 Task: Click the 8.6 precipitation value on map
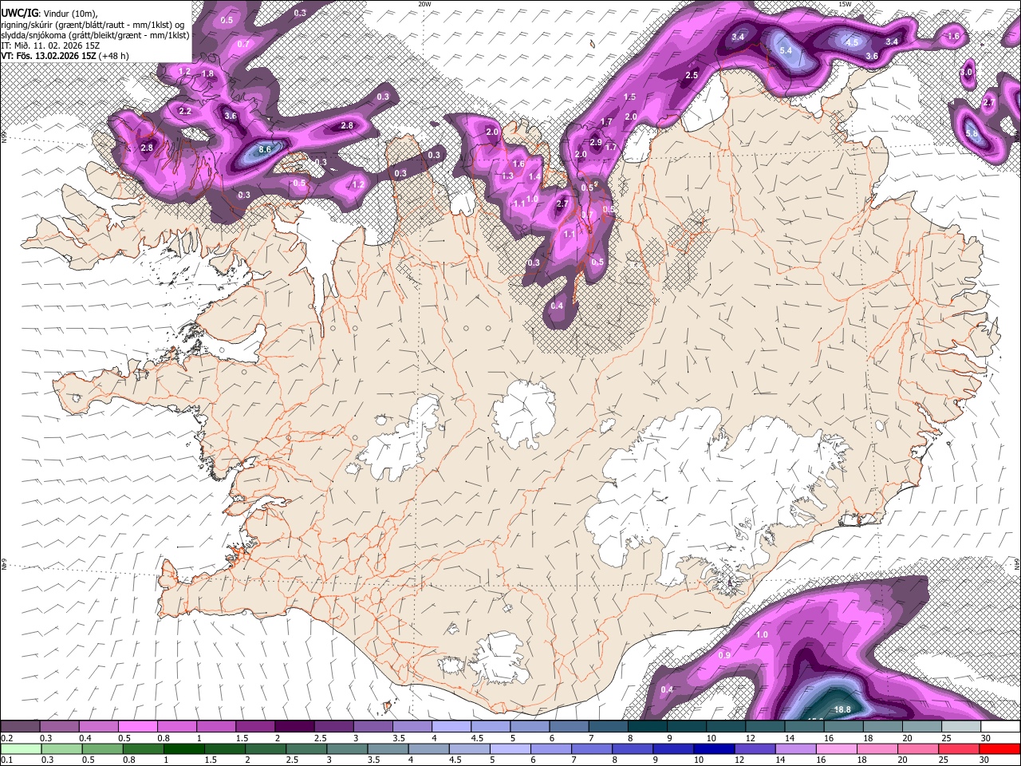(266, 148)
